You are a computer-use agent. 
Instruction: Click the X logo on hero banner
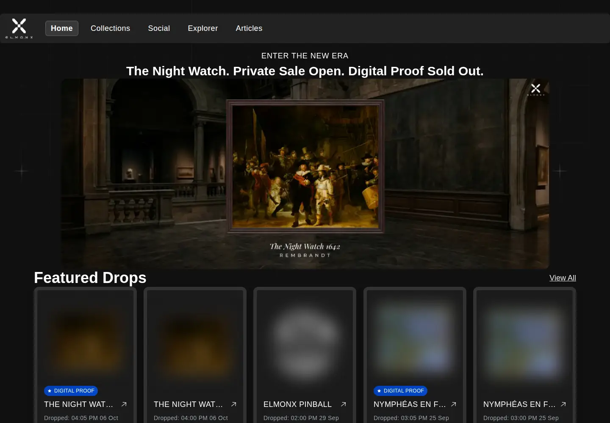[x=536, y=89]
